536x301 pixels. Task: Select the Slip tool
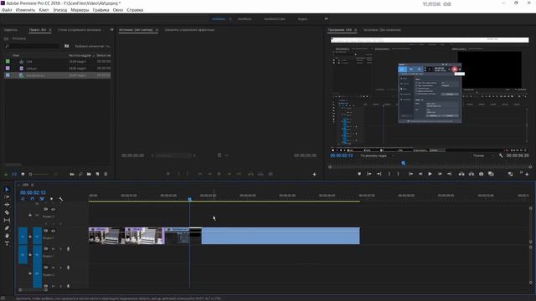point(7,221)
